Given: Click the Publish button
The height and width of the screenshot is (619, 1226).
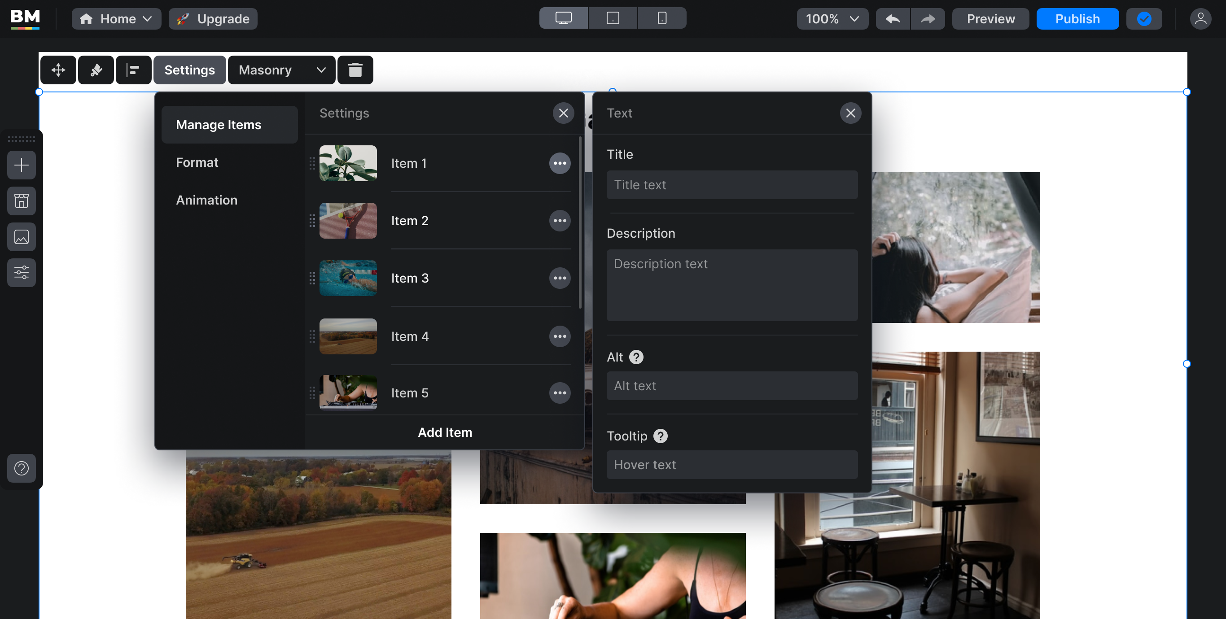Looking at the screenshot, I should (1077, 19).
